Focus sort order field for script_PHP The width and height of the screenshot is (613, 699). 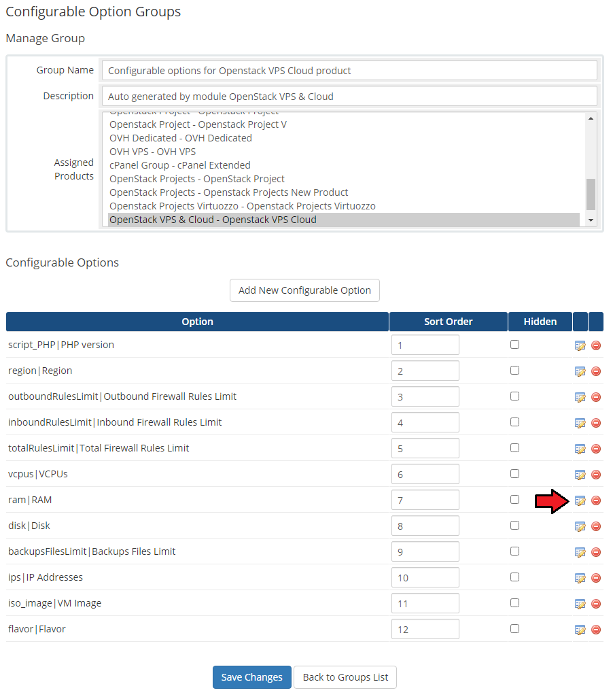(x=425, y=345)
